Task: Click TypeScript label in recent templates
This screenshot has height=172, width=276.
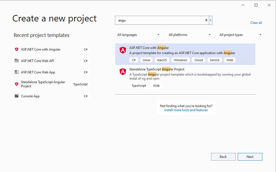Action: point(81,84)
